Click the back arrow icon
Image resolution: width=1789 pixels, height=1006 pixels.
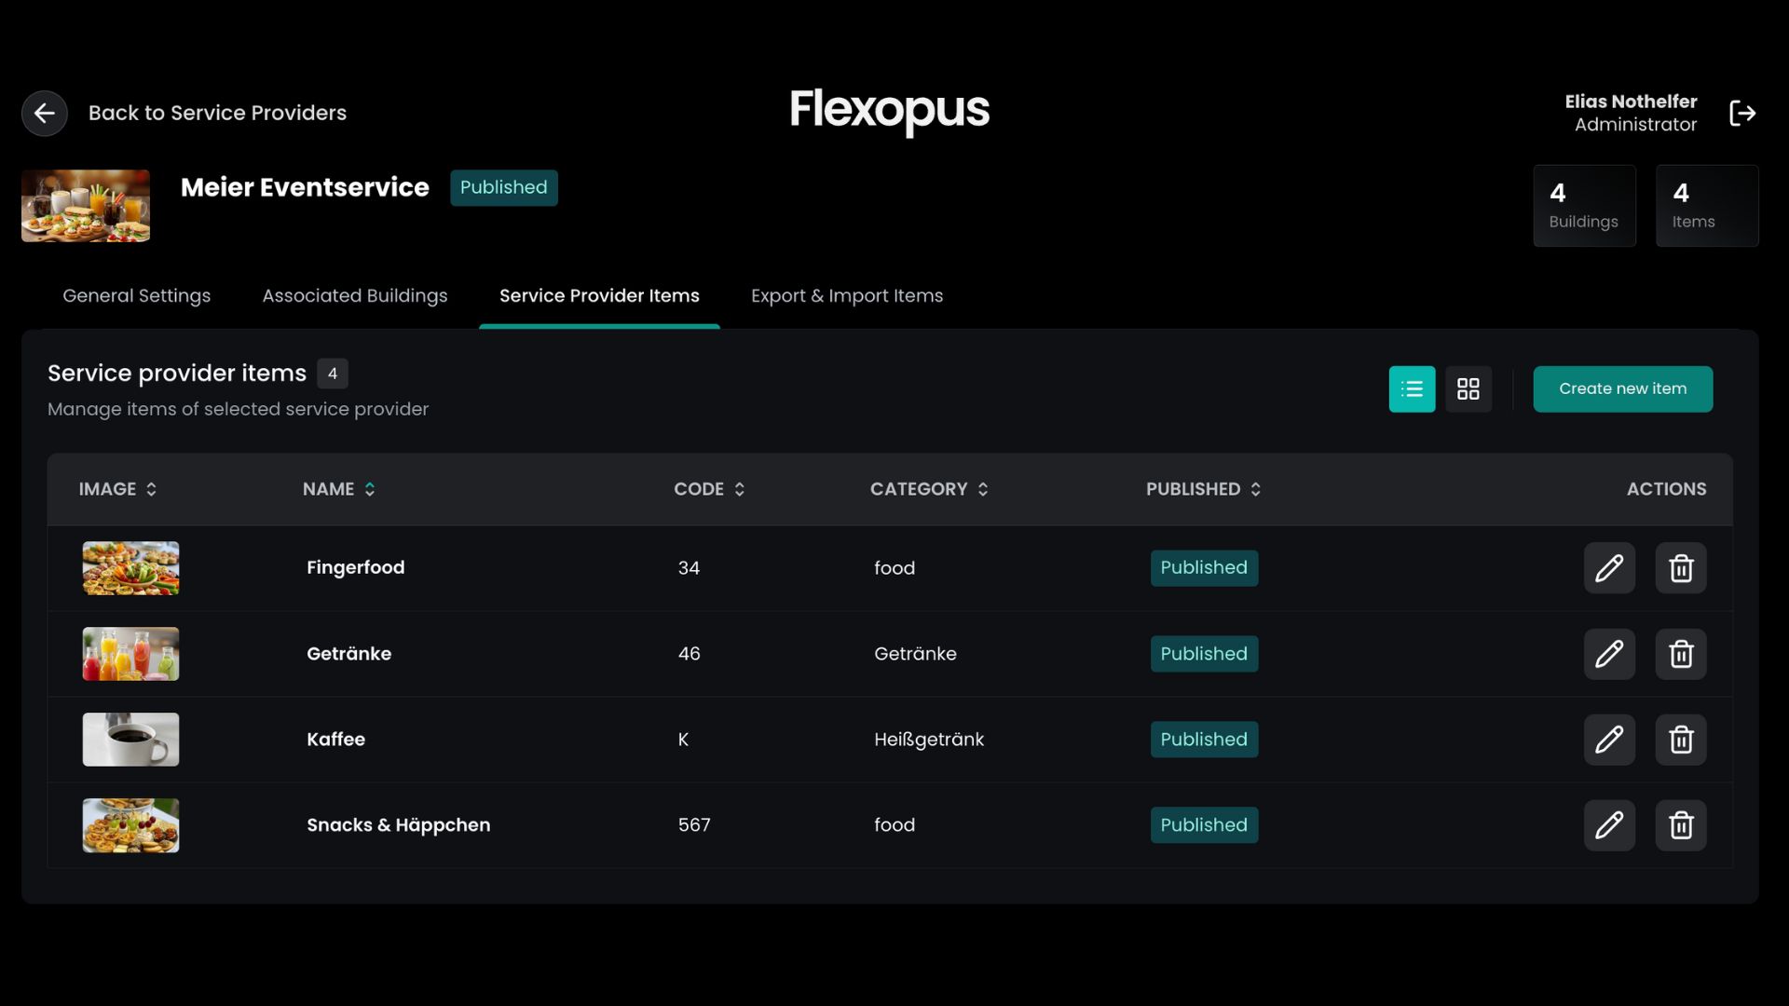click(x=44, y=114)
